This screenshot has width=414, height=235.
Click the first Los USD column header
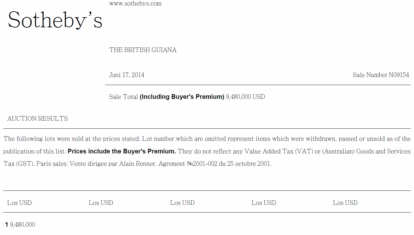coord(20,203)
